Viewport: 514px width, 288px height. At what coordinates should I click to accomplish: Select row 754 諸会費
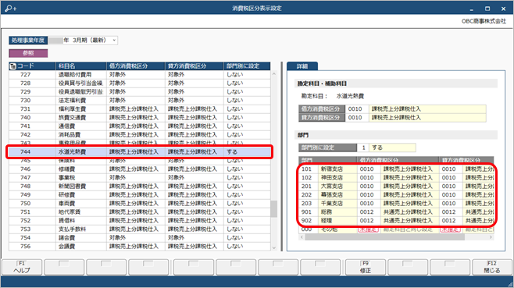(140, 237)
